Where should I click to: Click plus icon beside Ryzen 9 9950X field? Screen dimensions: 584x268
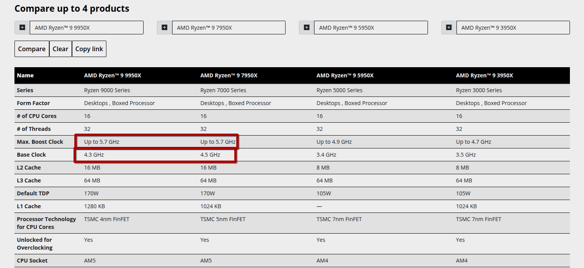tap(22, 28)
